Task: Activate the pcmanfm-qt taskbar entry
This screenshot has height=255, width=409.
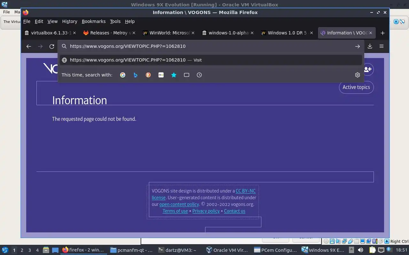Action: pyautogui.click(x=131, y=250)
